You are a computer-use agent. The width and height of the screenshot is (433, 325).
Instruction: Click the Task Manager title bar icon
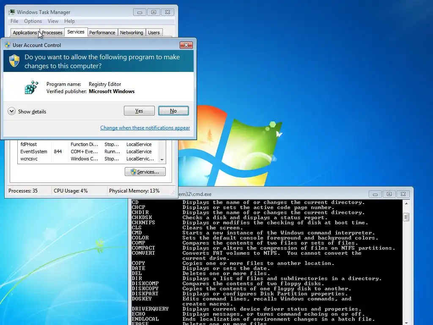click(x=11, y=12)
